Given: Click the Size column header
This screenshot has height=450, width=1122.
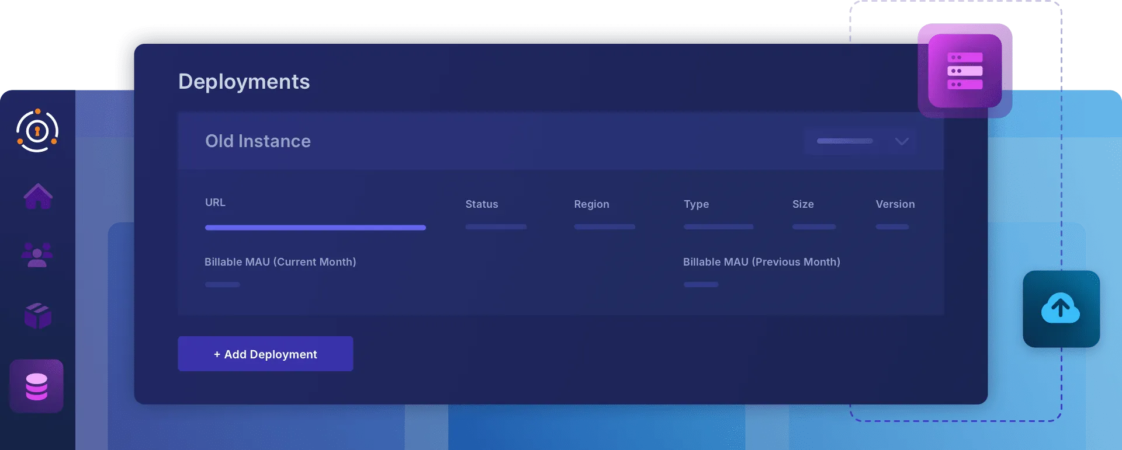Looking at the screenshot, I should coord(803,204).
